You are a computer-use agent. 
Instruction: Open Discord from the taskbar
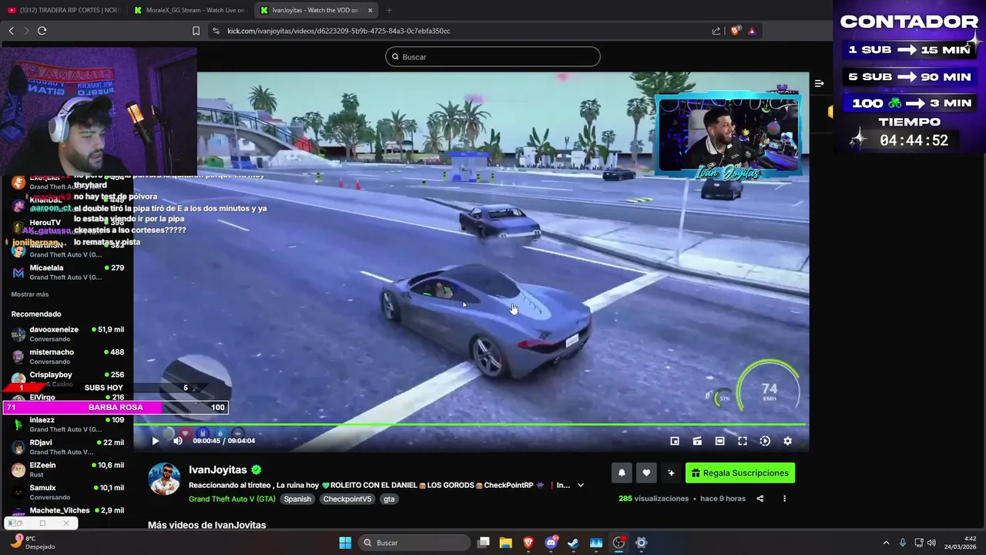pyautogui.click(x=551, y=543)
